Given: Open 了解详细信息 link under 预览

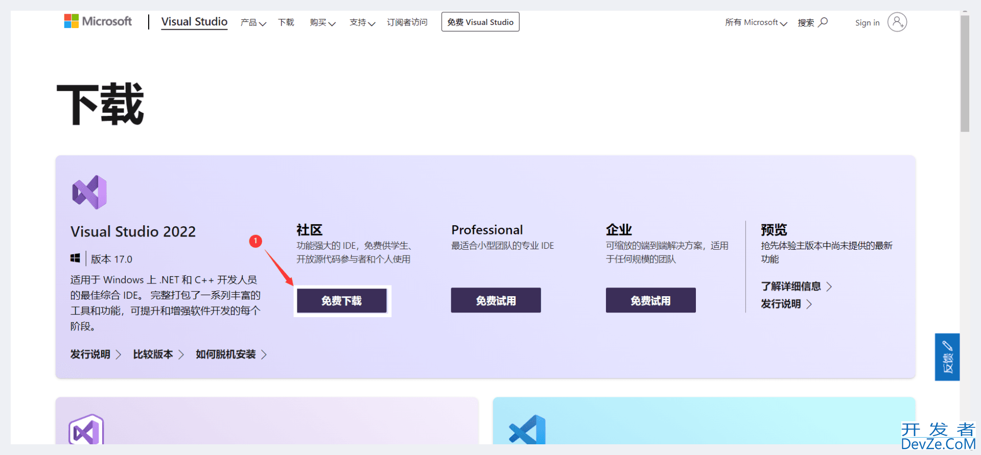Looking at the screenshot, I should [796, 286].
